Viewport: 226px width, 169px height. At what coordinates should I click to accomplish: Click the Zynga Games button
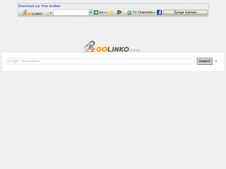click(x=185, y=12)
